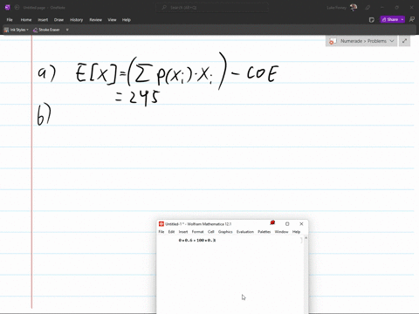Image resolution: width=419 pixels, height=314 pixels.
Task: Select the Stroke Eraser tool
Action: [x=46, y=30]
